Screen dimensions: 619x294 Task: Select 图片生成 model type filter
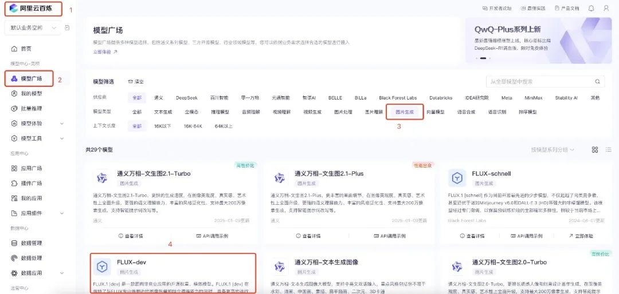point(405,112)
